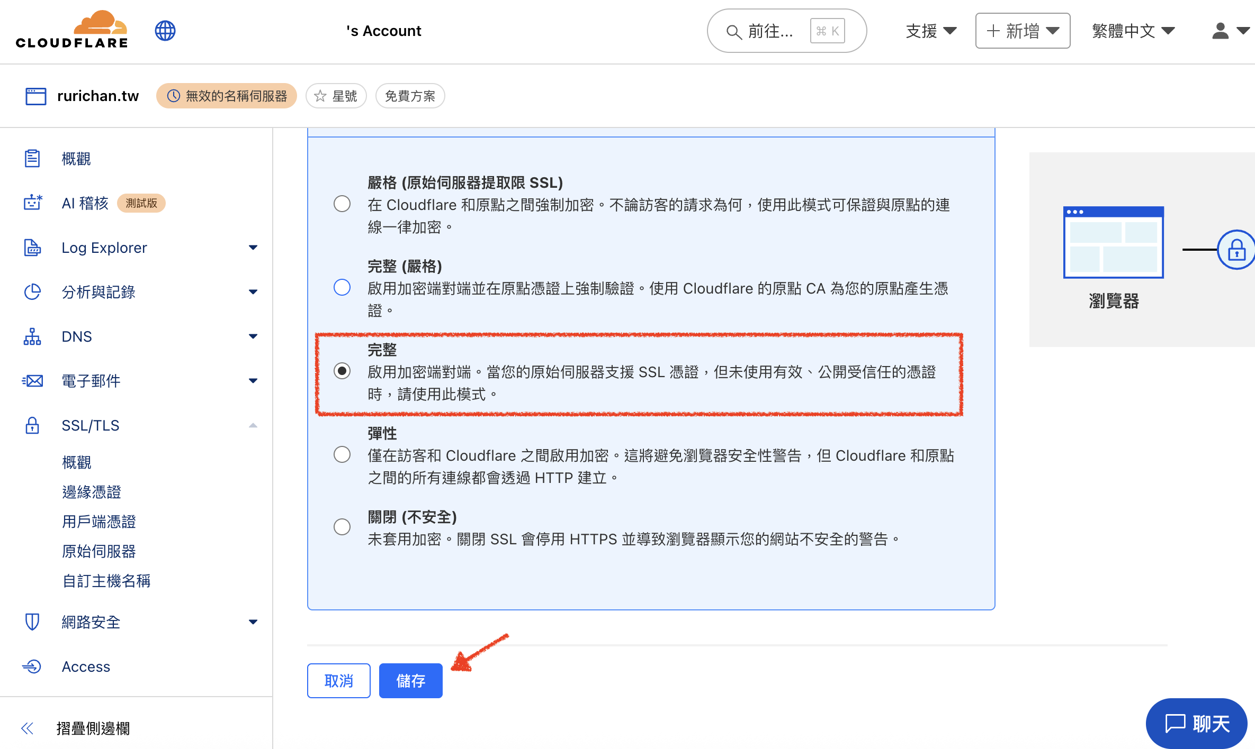The width and height of the screenshot is (1255, 749).
Task: Expand the 分析與記錄 arrow
Action: pos(253,292)
